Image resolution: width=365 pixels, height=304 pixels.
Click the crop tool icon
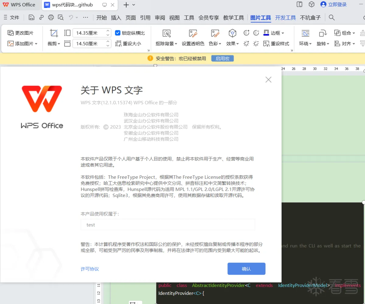[54, 33]
